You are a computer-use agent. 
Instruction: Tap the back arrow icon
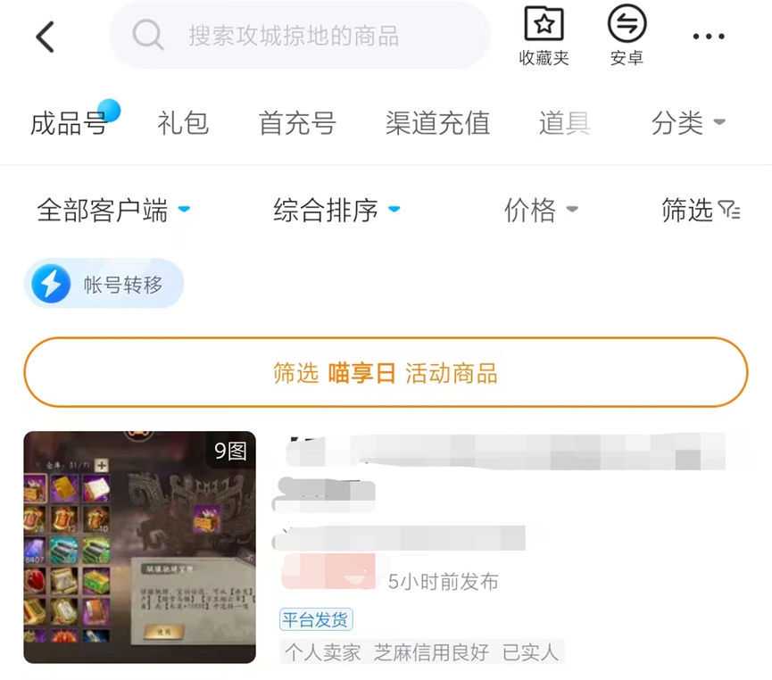(x=45, y=37)
